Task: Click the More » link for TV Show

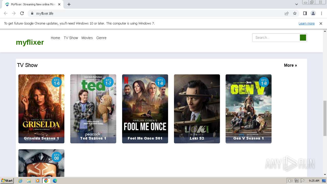Action: click(290, 65)
